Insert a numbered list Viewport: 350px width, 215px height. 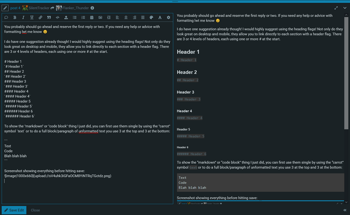[x=83, y=17]
